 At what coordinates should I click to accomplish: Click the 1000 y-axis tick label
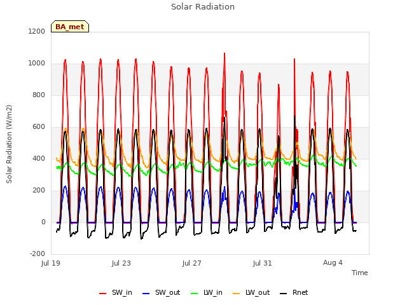37,64
